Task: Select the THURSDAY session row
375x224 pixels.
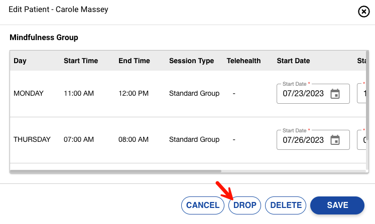Action: (32, 140)
